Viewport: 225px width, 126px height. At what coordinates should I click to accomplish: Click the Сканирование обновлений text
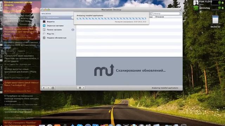click(x=141, y=71)
